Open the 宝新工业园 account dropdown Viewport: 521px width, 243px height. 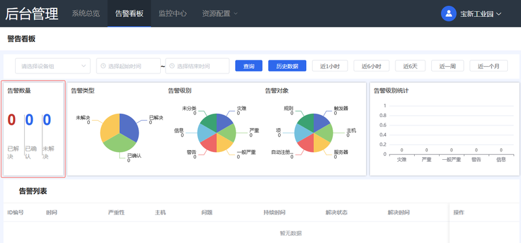481,14
